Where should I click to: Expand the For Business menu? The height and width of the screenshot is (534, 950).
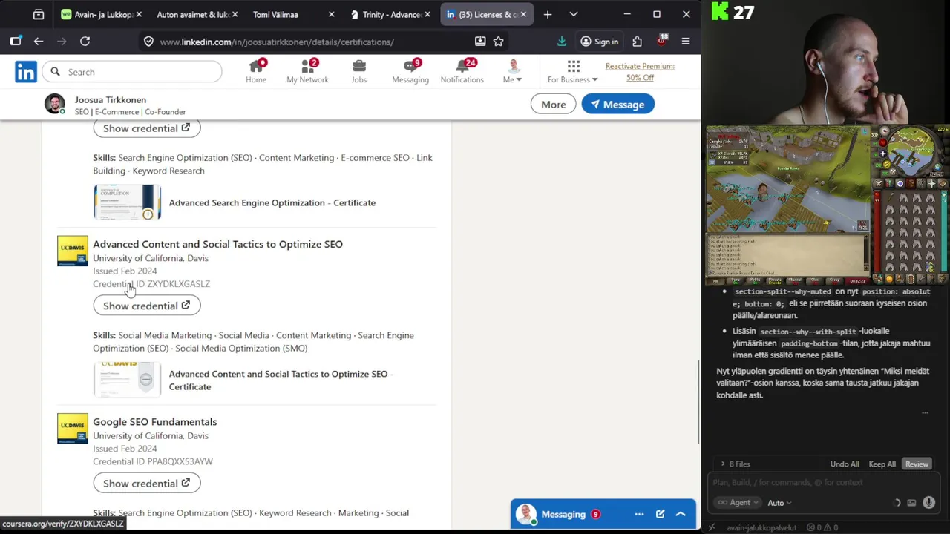573,72
